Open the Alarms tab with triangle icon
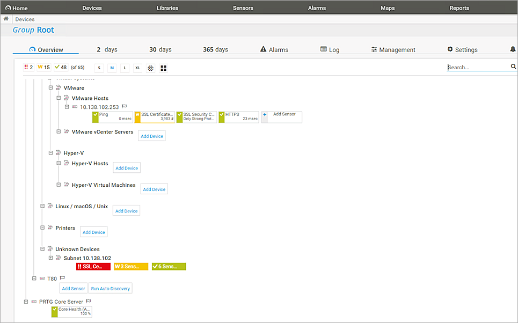The height and width of the screenshot is (323, 518). tap(274, 49)
